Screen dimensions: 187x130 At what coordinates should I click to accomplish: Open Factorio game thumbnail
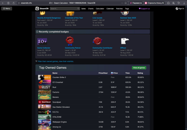pyautogui.click(x=44, y=92)
